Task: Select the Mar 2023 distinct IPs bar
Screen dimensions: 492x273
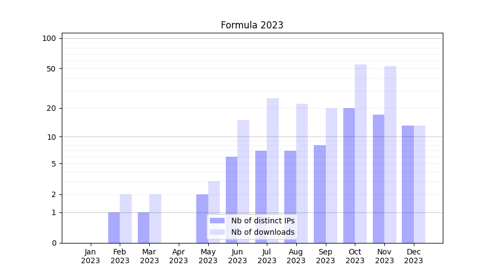Action: click(143, 228)
